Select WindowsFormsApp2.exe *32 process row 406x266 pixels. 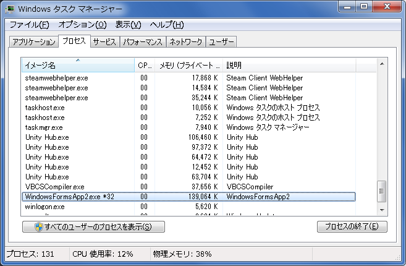[188, 197]
